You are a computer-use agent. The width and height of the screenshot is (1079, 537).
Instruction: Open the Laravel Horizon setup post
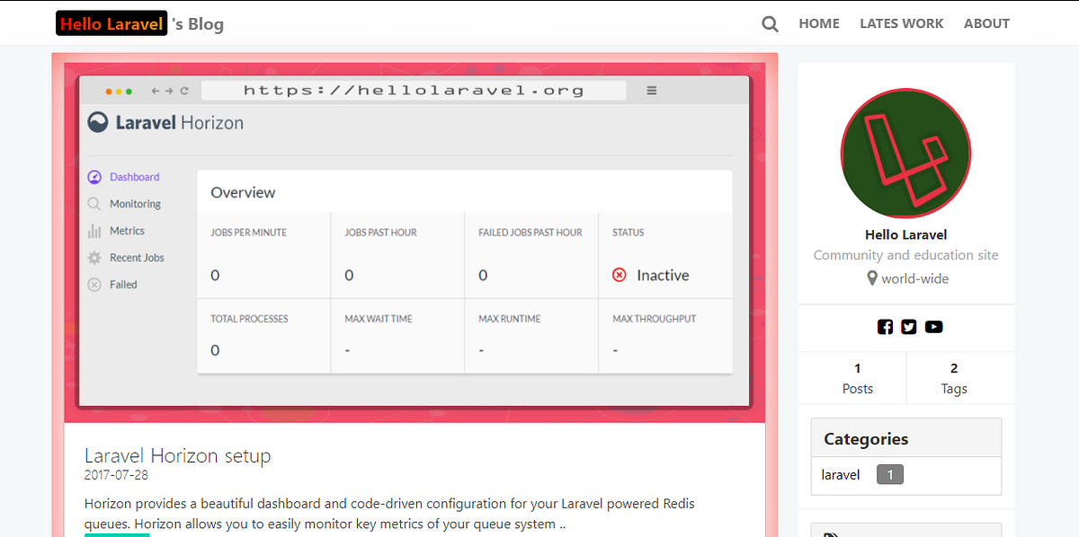tap(177, 455)
